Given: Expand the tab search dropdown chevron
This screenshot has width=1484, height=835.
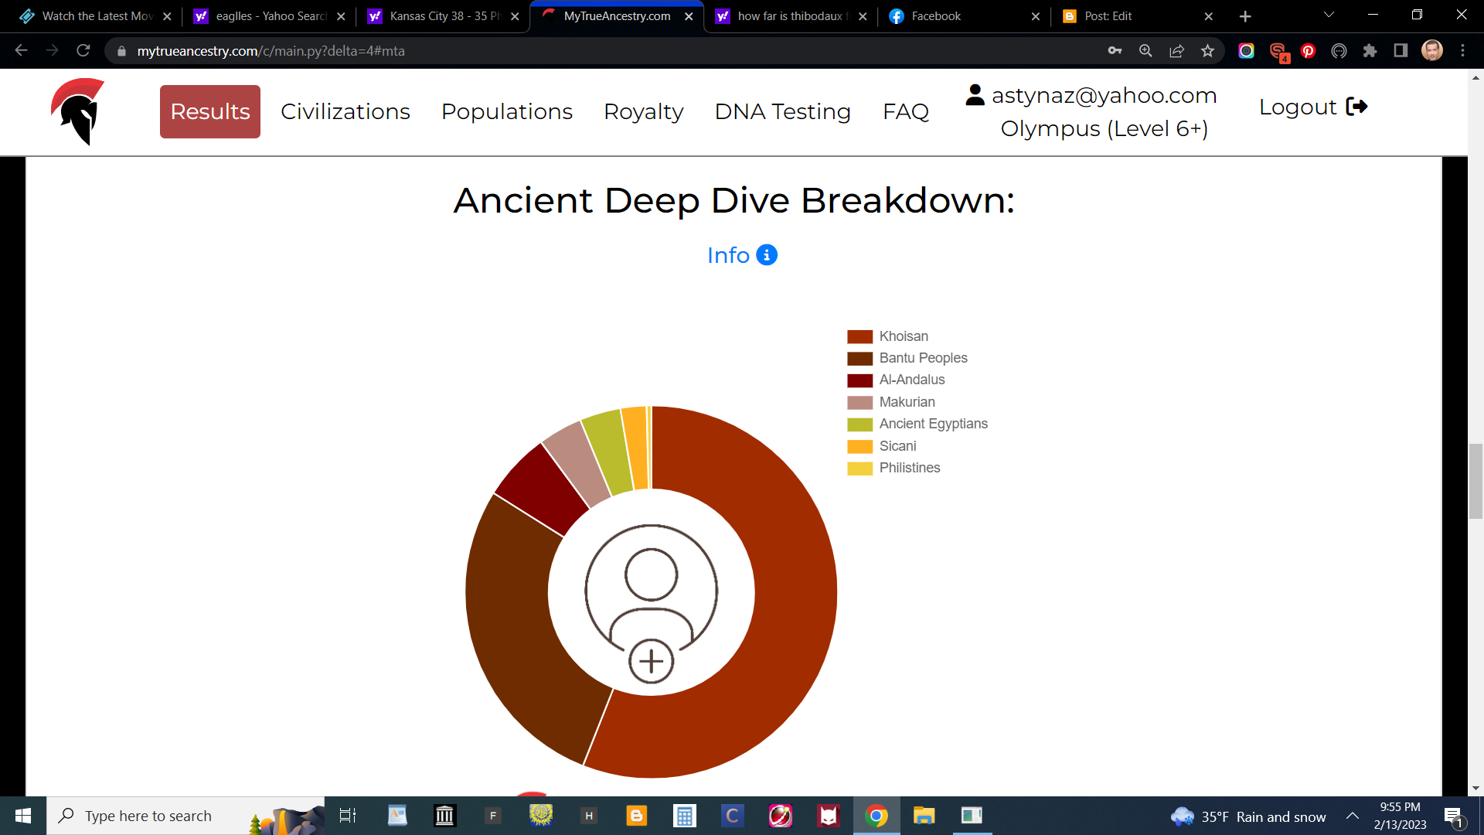Looking at the screenshot, I should 1329,15.
